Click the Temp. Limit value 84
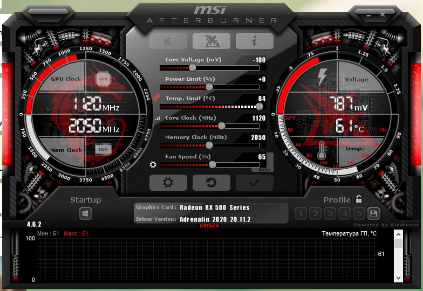This screenshot has height=291, width=423. pyautogui.click(x=262, y=99)
